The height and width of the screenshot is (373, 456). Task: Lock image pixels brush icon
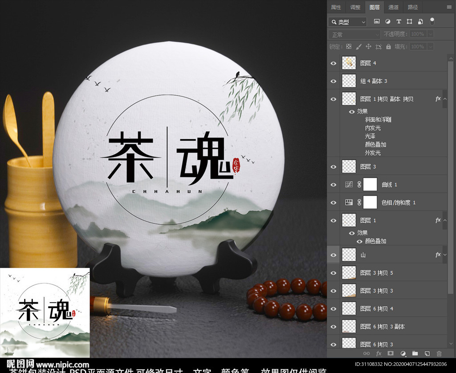(358, 47)
